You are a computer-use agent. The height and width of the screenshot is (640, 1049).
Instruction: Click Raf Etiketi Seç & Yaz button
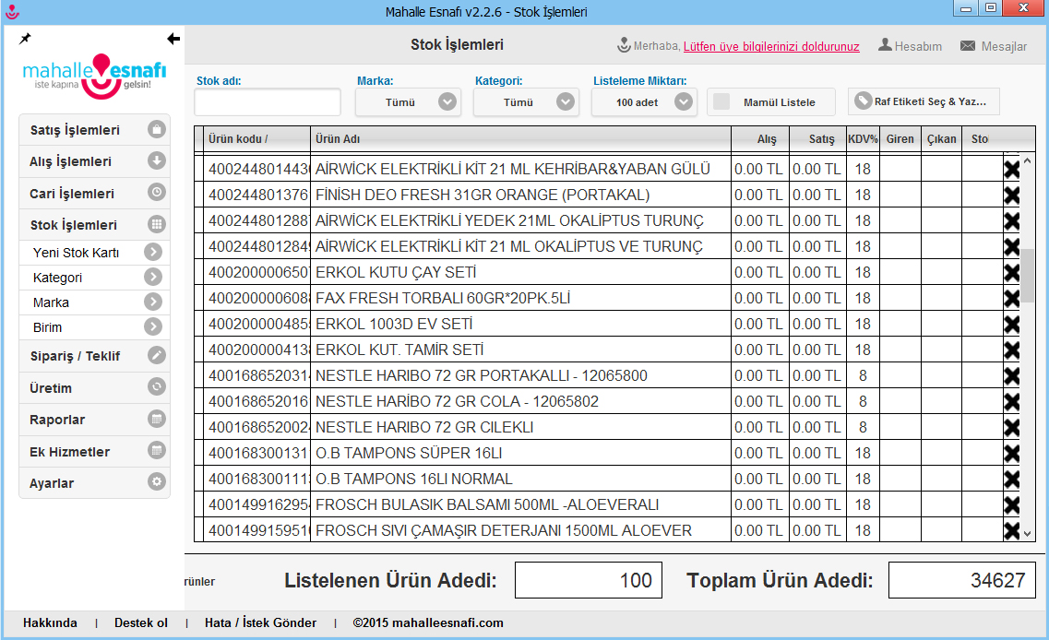[924, 101]
